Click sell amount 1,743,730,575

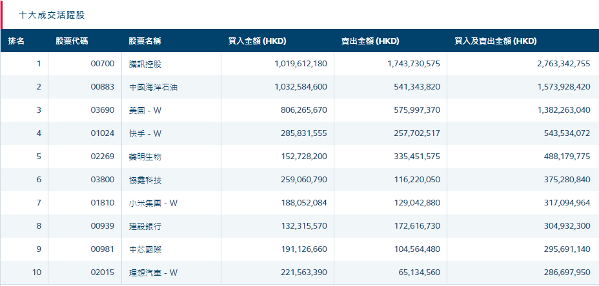tap(414, 64)
